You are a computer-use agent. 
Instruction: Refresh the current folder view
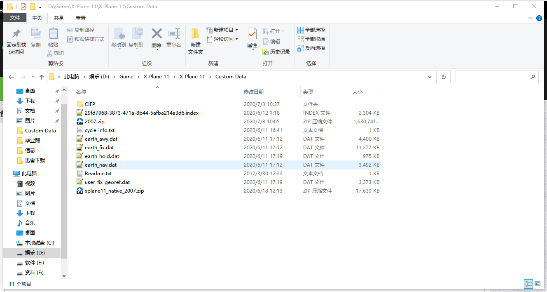coord(443,77)
